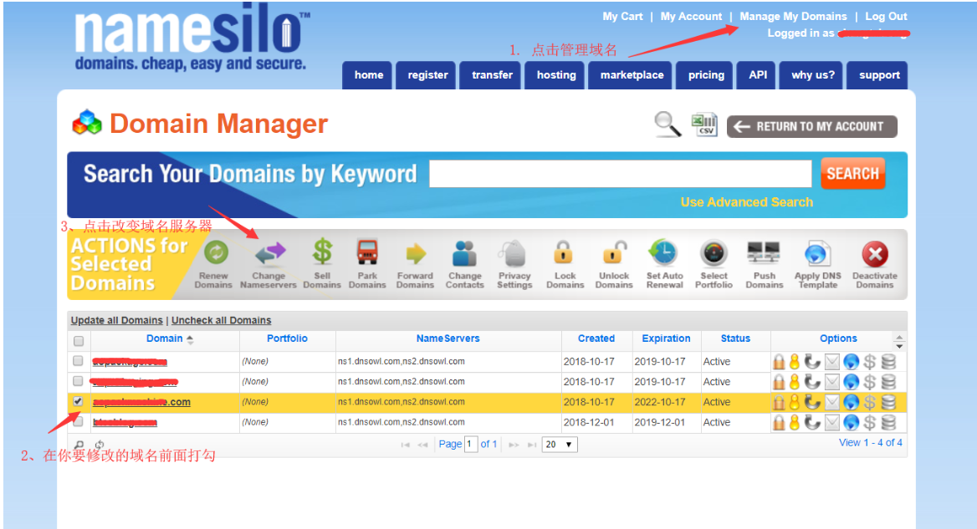Click the orange SEARCH button
The width and height of the screenshot is (977, 529).
point(852,174)
